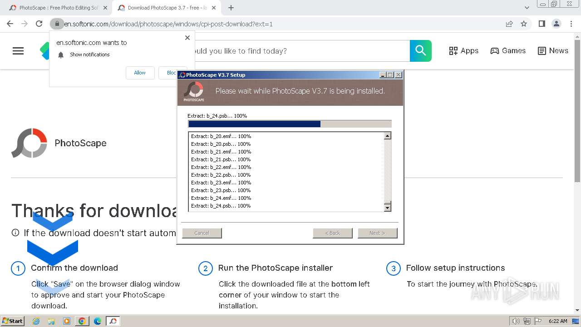Open News section in Softonic nav

tap(553, 51)
